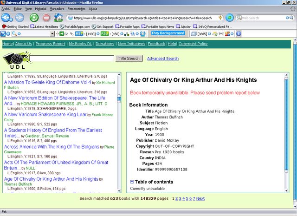
Task: Open the My Books DL link
Action: tap(80, 44)
